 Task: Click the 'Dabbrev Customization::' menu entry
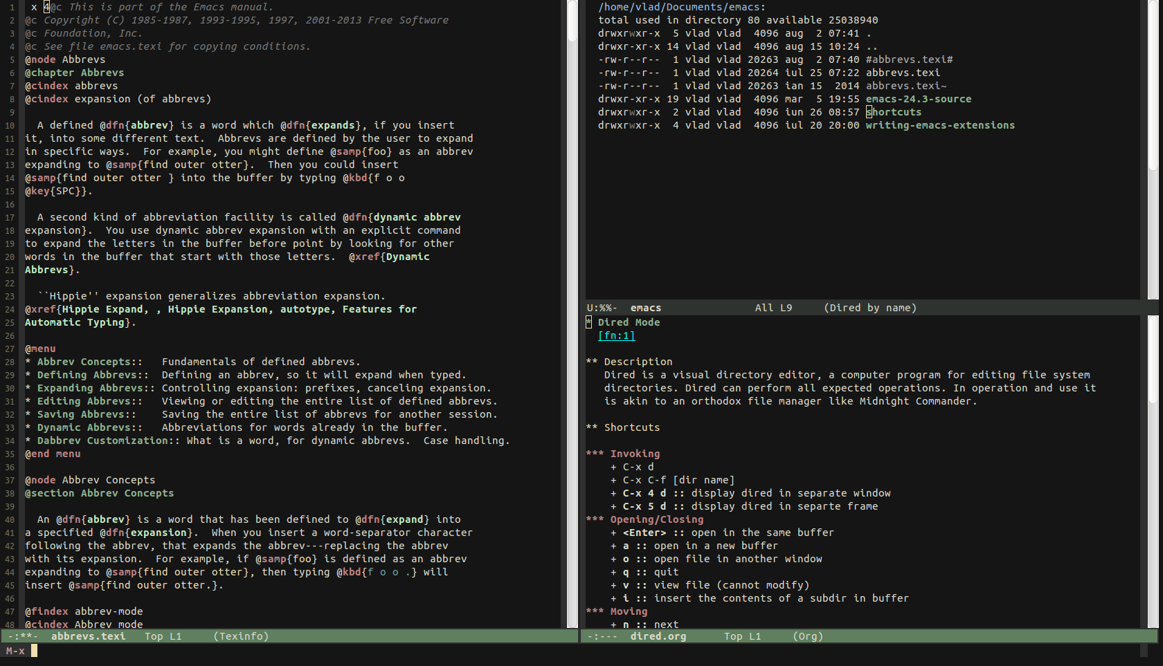109,441
